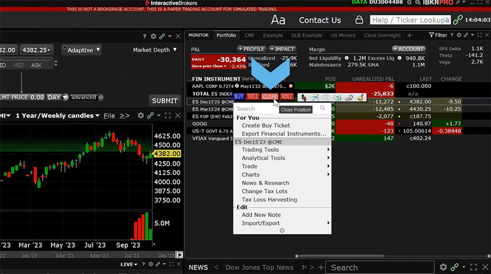Expand the chart toolbar double arrow
This screenshot has height=274, width=491.
[125, 116]
